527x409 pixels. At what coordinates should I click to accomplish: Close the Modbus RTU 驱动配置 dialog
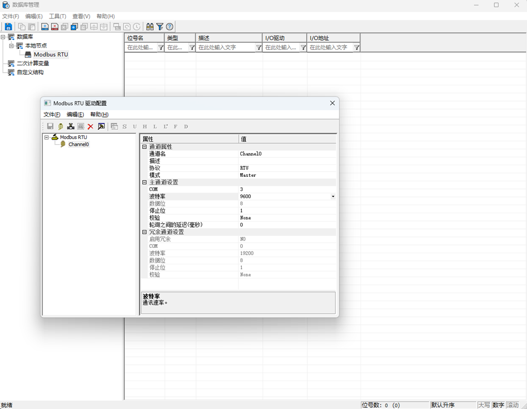click(x=333, y=103)
